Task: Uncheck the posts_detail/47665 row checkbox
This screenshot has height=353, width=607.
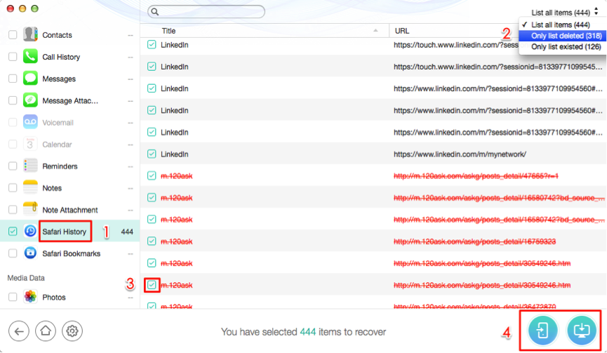Action: click(x=152, y=175)
